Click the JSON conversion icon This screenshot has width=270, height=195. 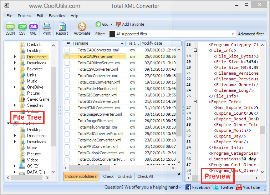pos(10,26)
